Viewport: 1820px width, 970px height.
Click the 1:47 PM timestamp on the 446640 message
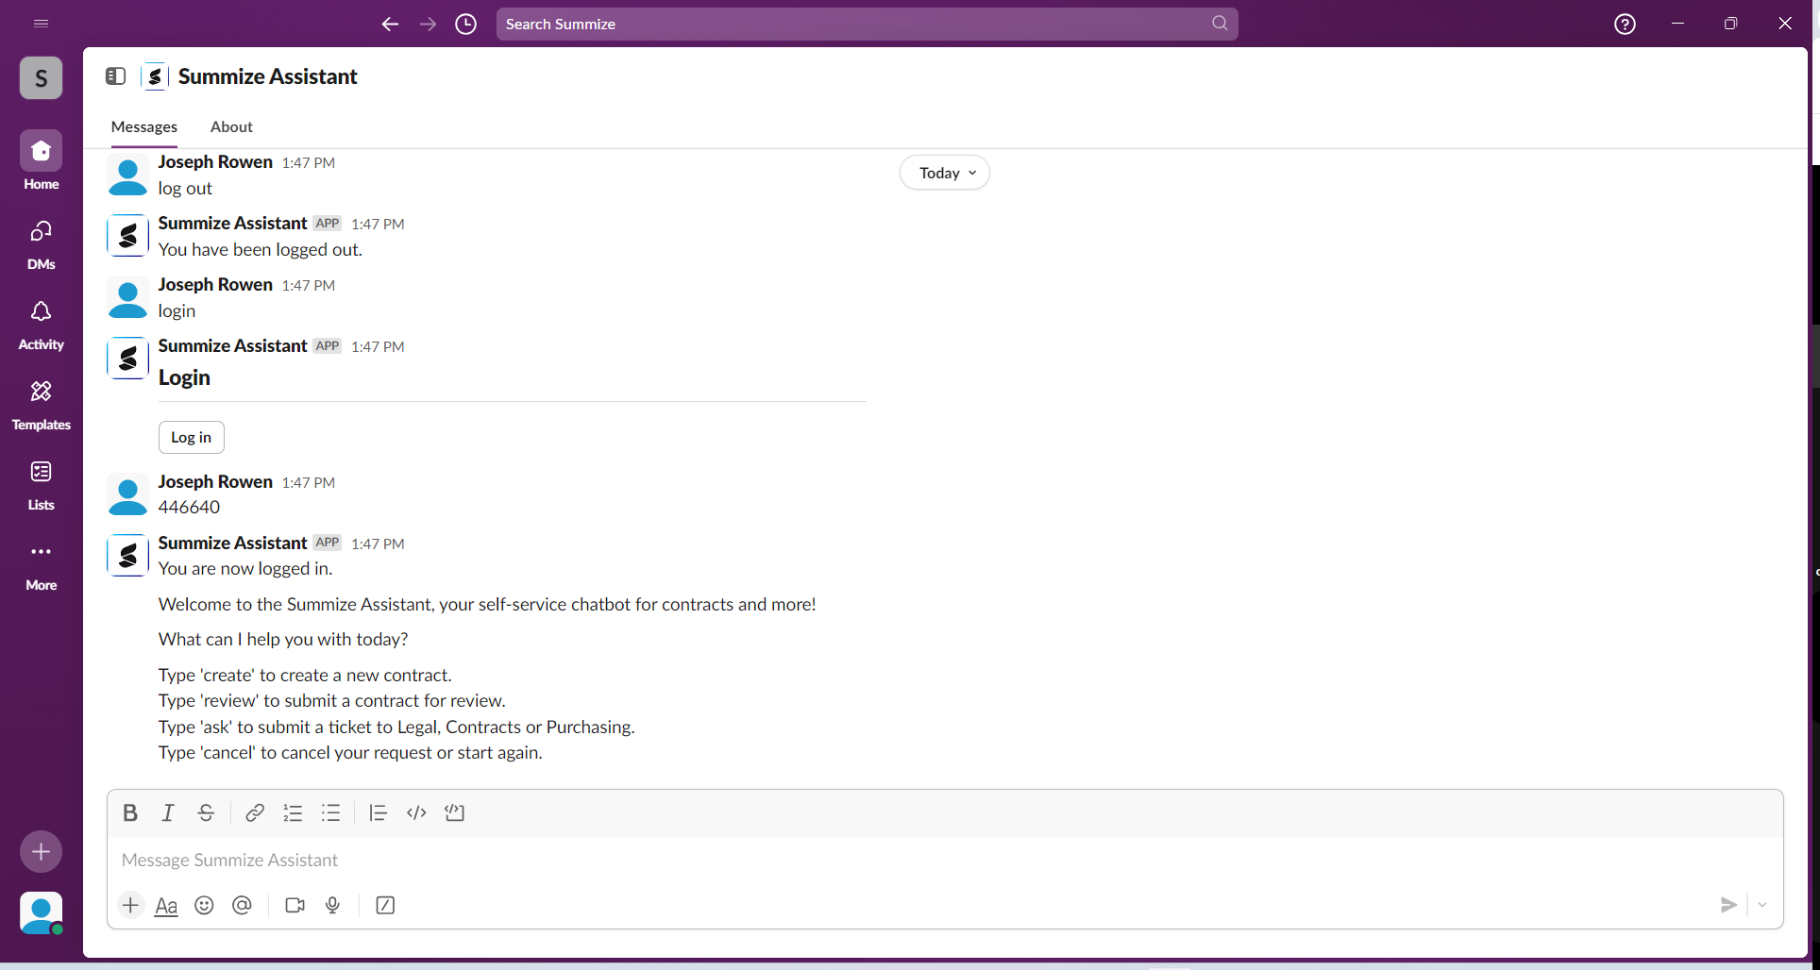tap(309, 483)
